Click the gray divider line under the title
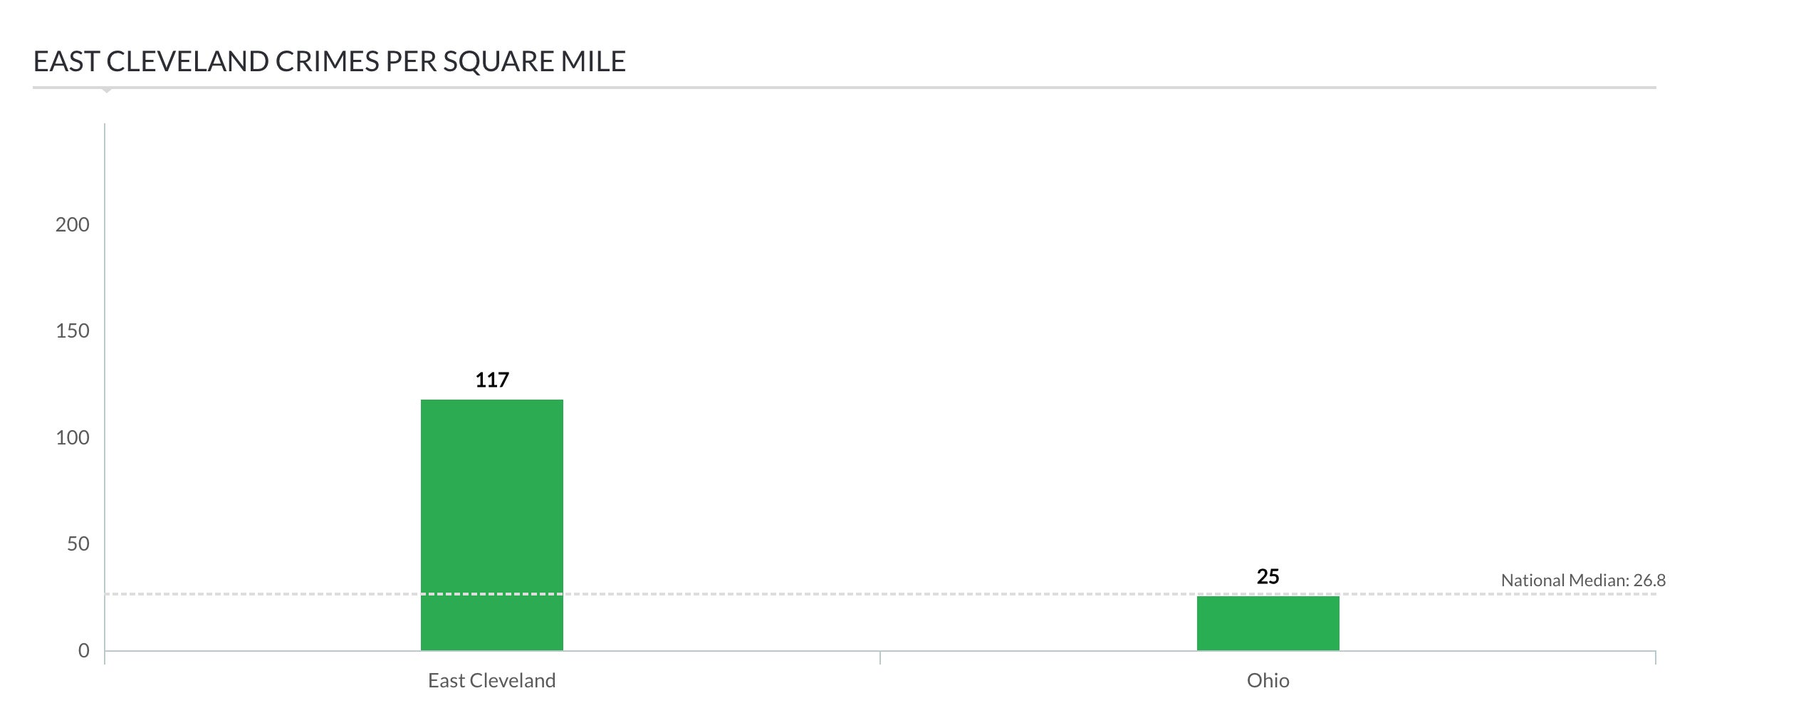 [x=855, y=88]
